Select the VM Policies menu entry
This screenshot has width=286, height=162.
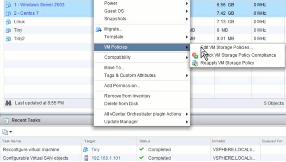(x=142, y=47)
